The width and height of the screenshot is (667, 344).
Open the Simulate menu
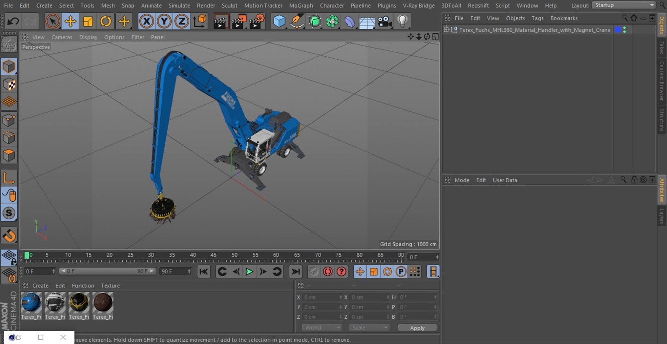[179, 6]
